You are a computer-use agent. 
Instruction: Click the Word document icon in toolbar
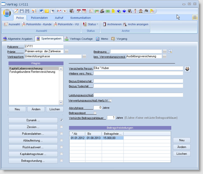(x=41, y=11)
